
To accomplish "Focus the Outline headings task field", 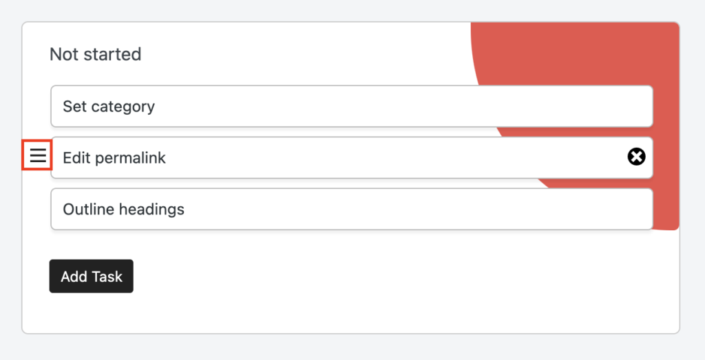I will click(x=352, y=209).
